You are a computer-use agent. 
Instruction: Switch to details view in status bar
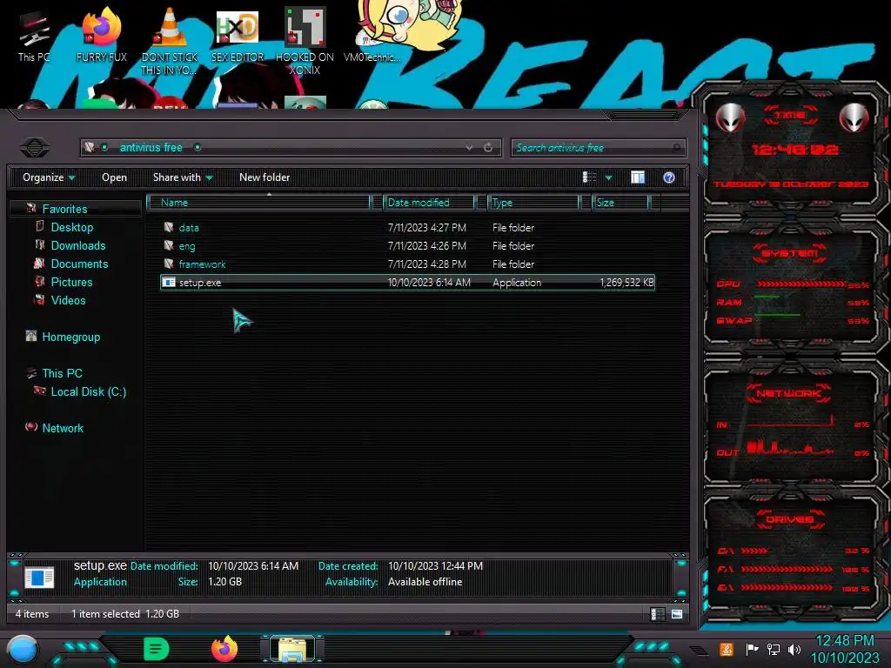coord(658,614)
